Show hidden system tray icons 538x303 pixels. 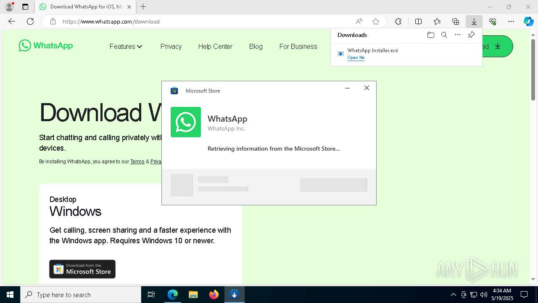click(x=453, y=295)
